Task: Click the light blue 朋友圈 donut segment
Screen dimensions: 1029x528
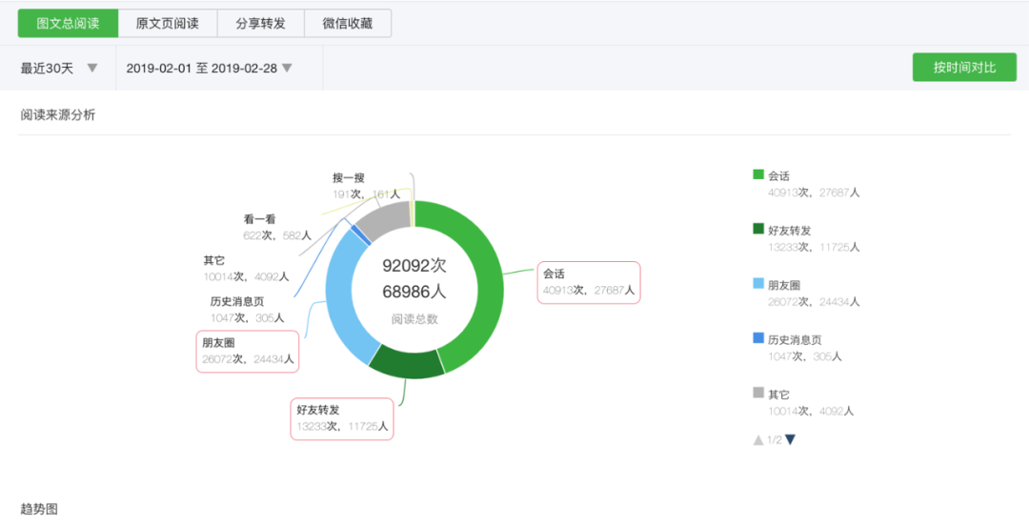Action: (342, 295)
